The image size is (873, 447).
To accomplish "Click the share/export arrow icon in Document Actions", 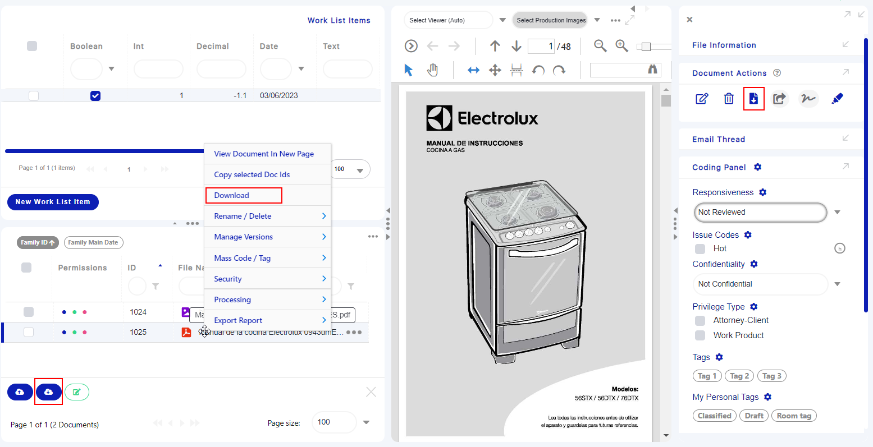I will (779, 99).
